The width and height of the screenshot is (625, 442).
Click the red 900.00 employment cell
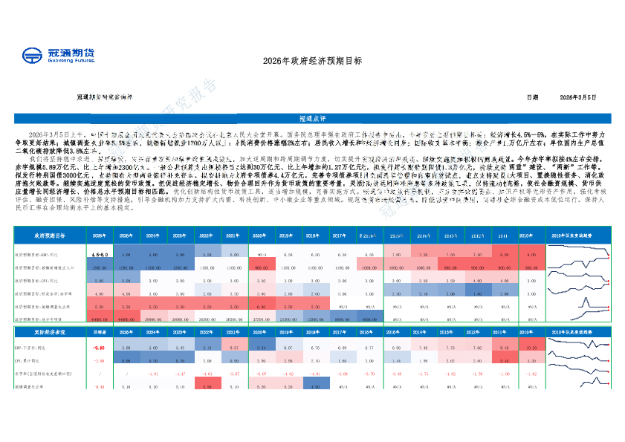click(259, 267)
